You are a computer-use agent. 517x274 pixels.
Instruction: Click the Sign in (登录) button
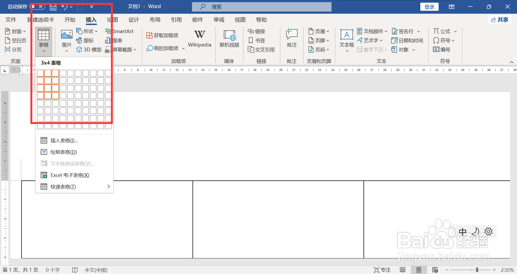(x=429, y=7)
